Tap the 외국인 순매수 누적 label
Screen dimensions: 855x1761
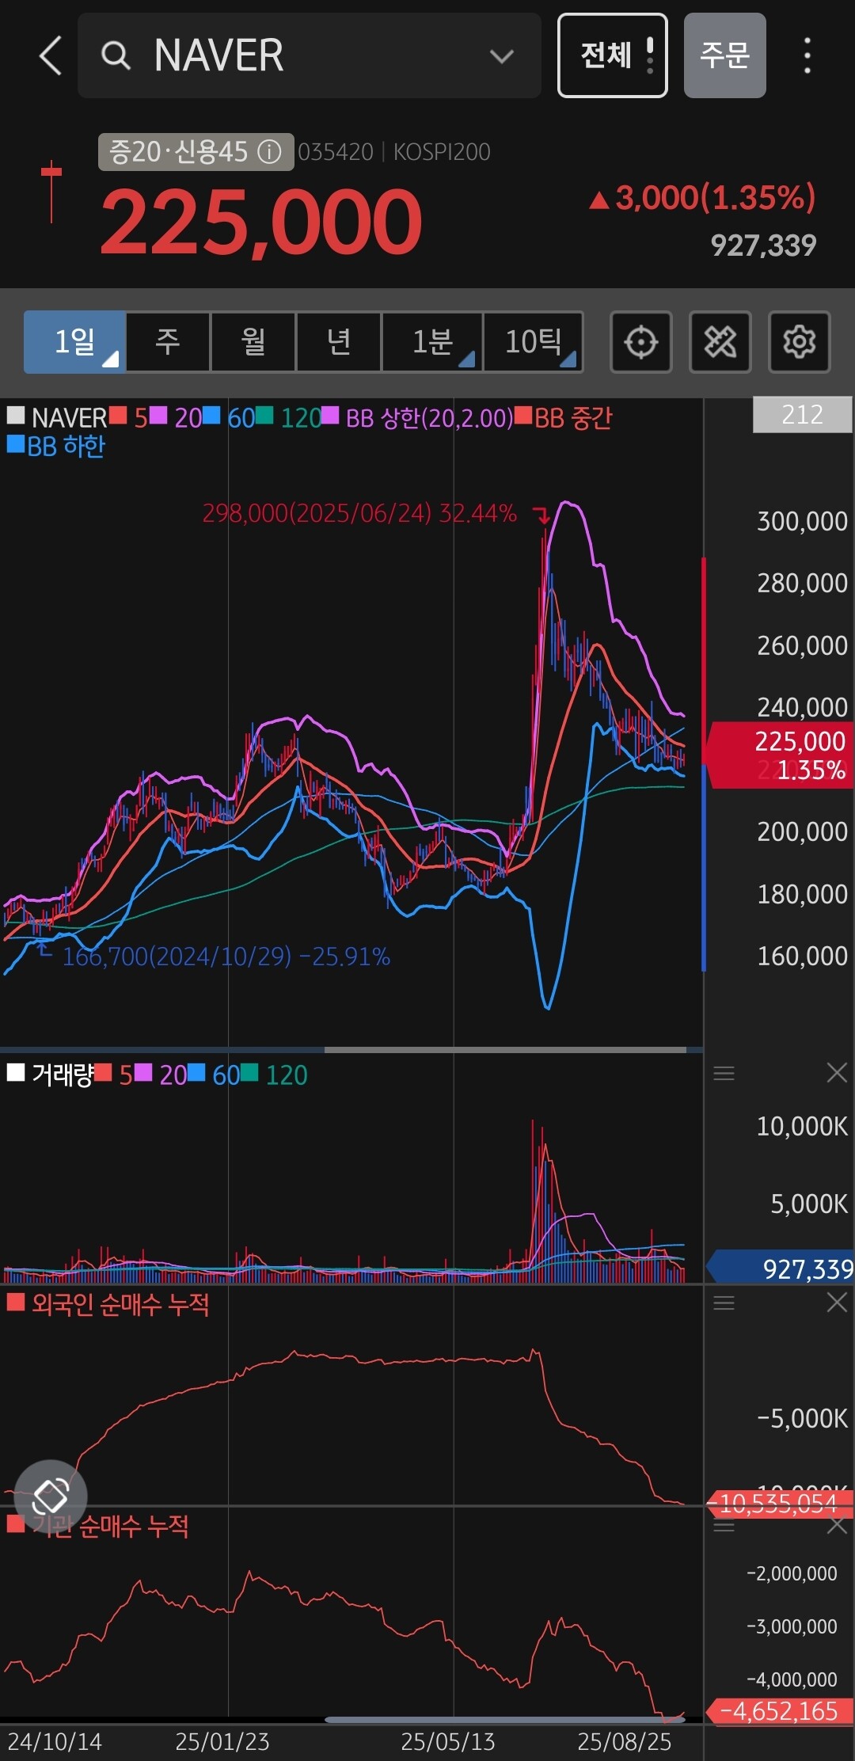pyautogui.click(x=120, y=1304)
